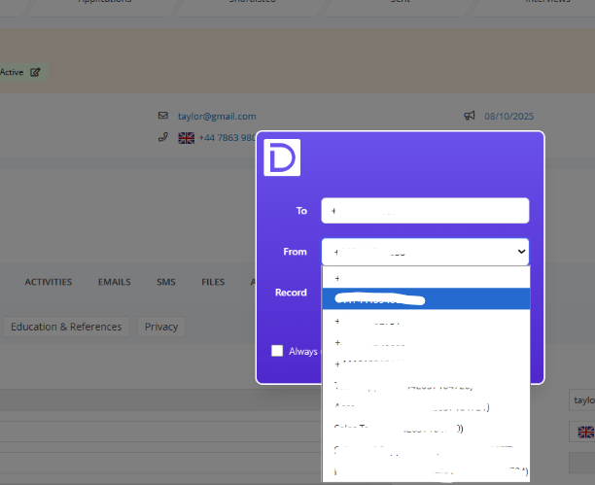The height and width of the screenshot is (485, 595).
Task: Click the UK flag icon in the side panel
Action: point(586,432)
